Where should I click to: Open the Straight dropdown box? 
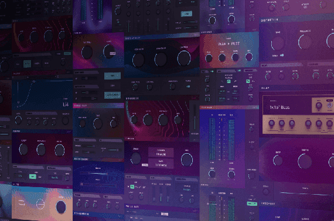point(161,153)
